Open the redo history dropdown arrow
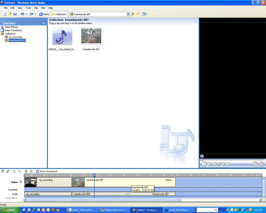Screen dimensions: 266x213 pos(35,14)
